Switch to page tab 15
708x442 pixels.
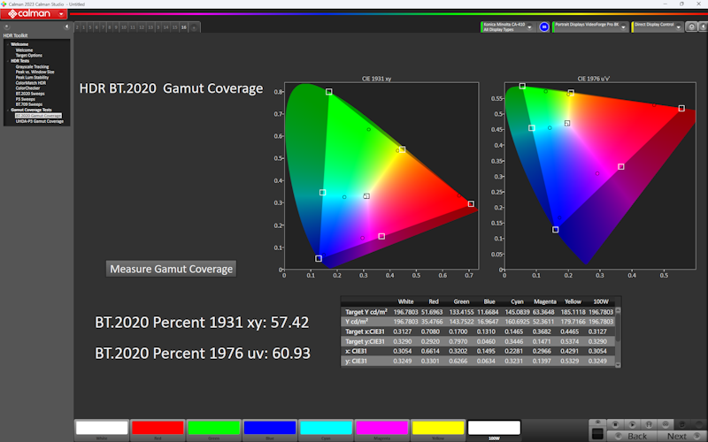coord(174,27)
